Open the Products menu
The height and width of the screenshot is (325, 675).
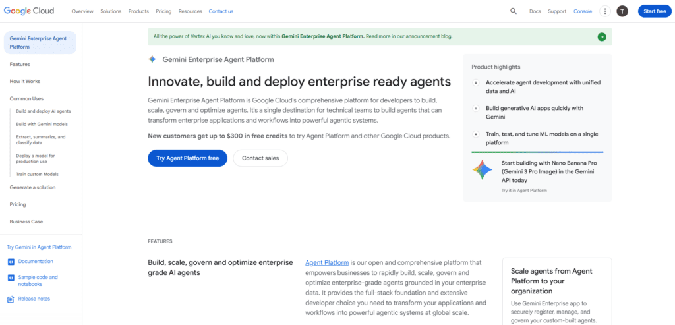coord(138,11)
